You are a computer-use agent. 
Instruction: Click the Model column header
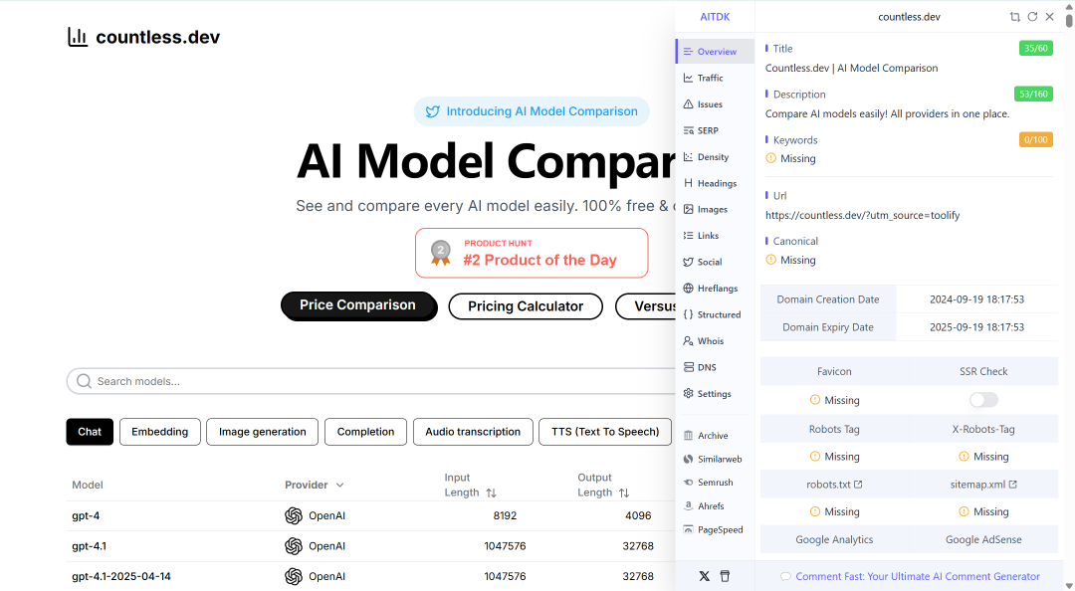pos(88,485)
